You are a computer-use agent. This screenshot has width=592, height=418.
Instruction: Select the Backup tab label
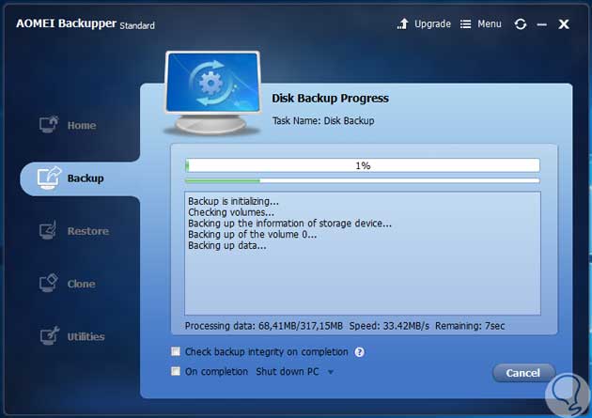86,178
